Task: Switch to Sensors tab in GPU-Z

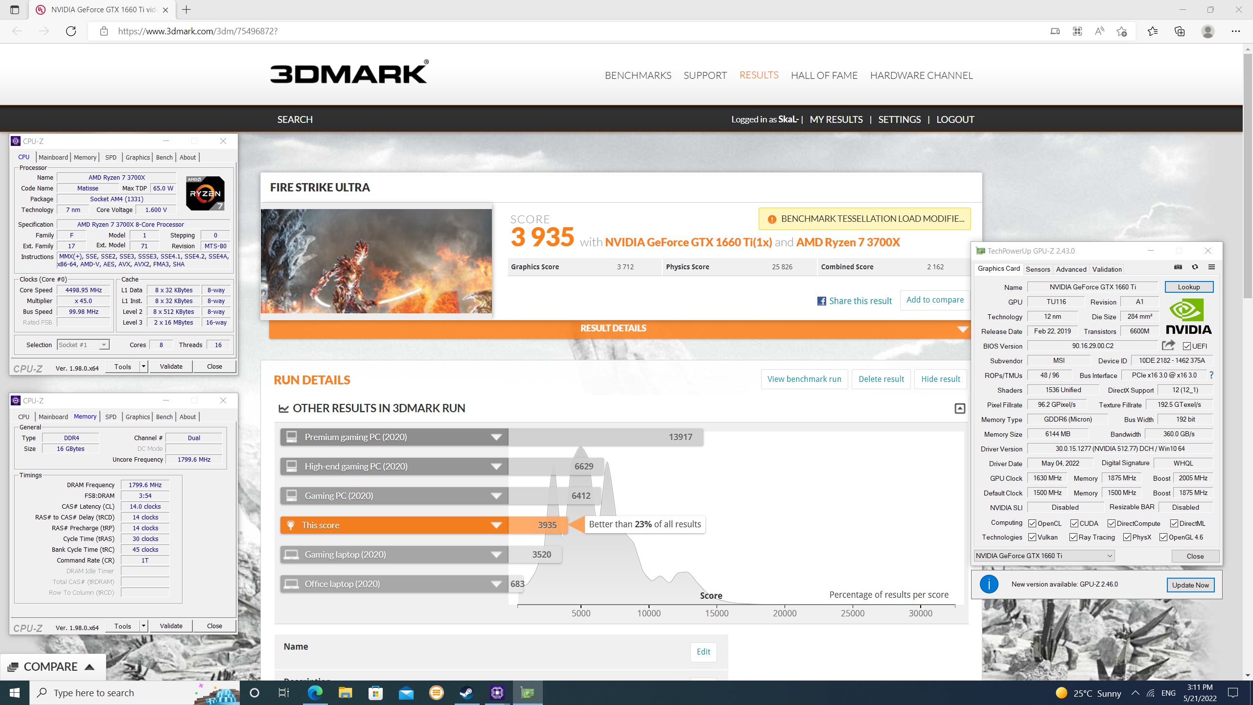Action: pyautogui.click(x=1038, y=269)
